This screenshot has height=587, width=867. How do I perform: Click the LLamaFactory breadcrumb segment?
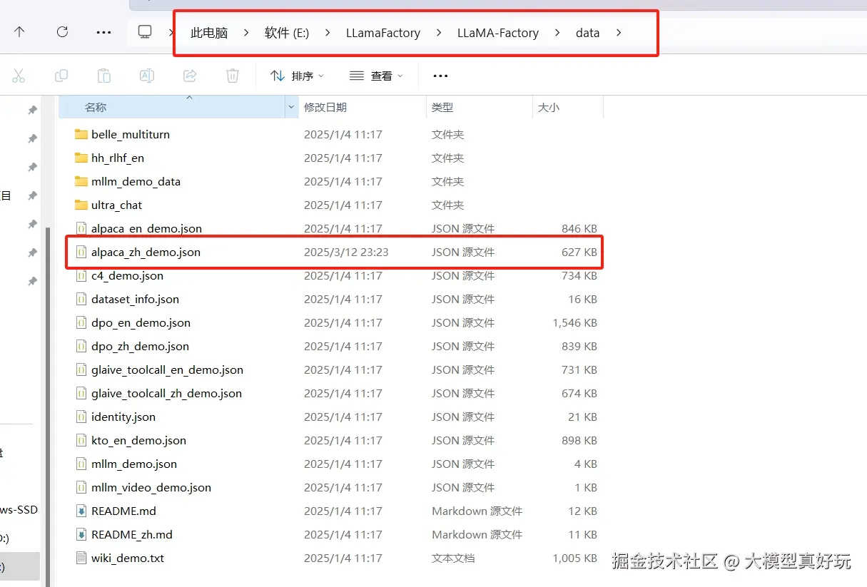(x=383, y=33)
